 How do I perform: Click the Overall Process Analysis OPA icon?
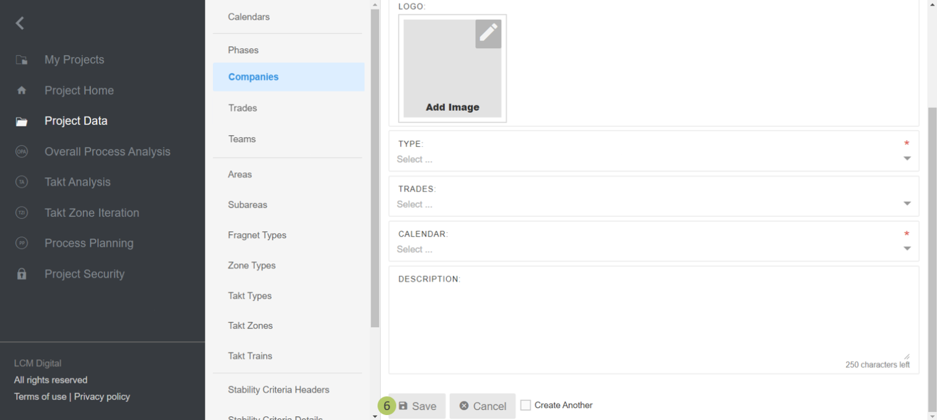tap(22, 152)
